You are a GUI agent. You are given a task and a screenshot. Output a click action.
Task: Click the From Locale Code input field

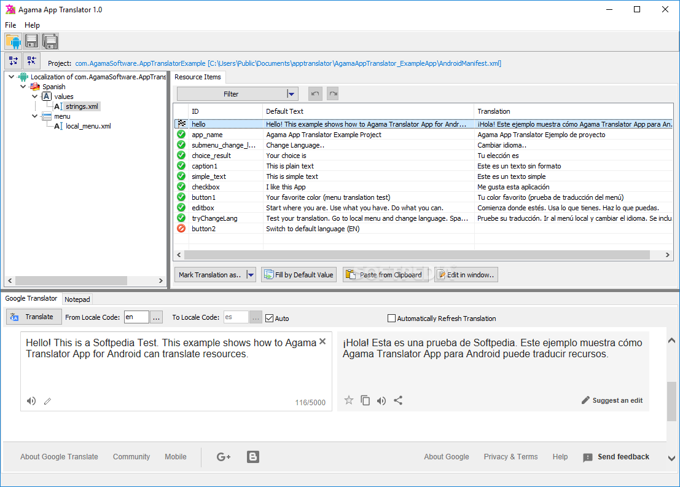[136, 317]
